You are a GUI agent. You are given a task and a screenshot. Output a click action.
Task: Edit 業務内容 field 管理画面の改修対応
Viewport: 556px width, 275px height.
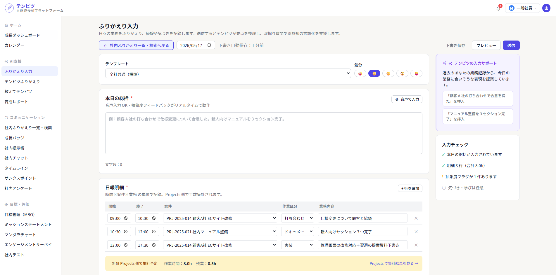(x=362, y=245)
